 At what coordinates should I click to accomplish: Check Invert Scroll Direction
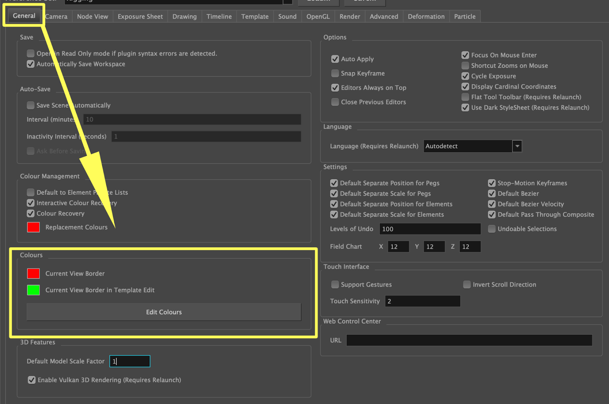(x=467, y=285)
